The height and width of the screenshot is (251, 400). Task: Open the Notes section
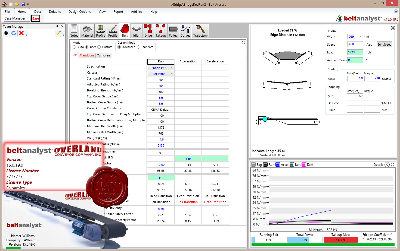point(74,31)
